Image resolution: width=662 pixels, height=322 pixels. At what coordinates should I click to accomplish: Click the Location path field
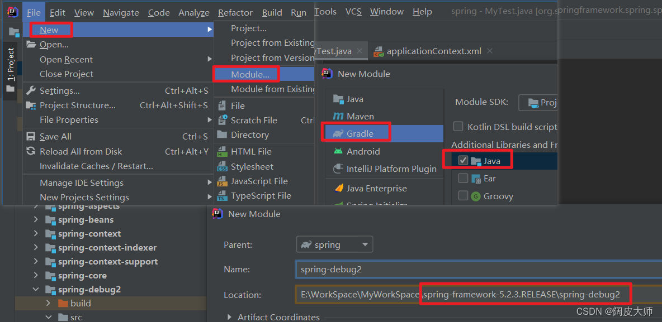[479, 295]
